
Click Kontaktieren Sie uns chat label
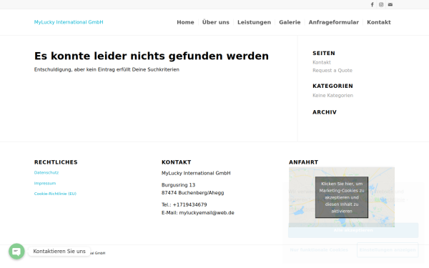59,251
